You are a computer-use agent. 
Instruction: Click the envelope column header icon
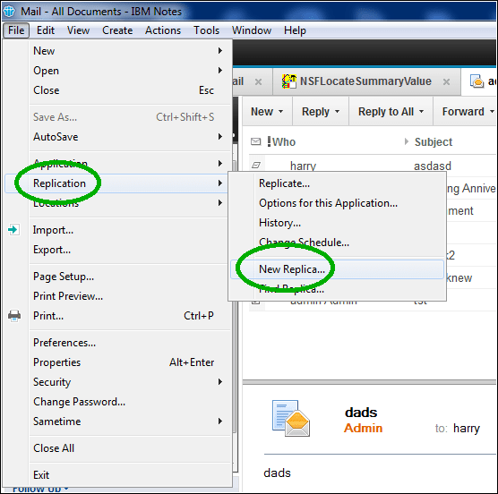255,141
